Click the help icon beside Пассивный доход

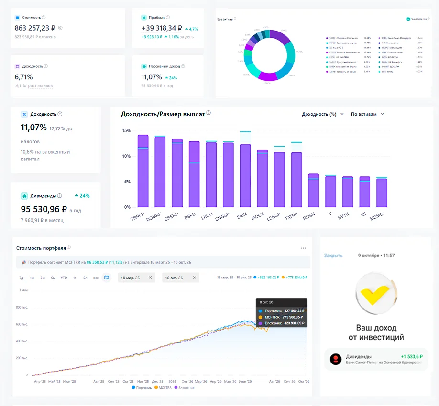pyautogui.click(x=183, y=66)
